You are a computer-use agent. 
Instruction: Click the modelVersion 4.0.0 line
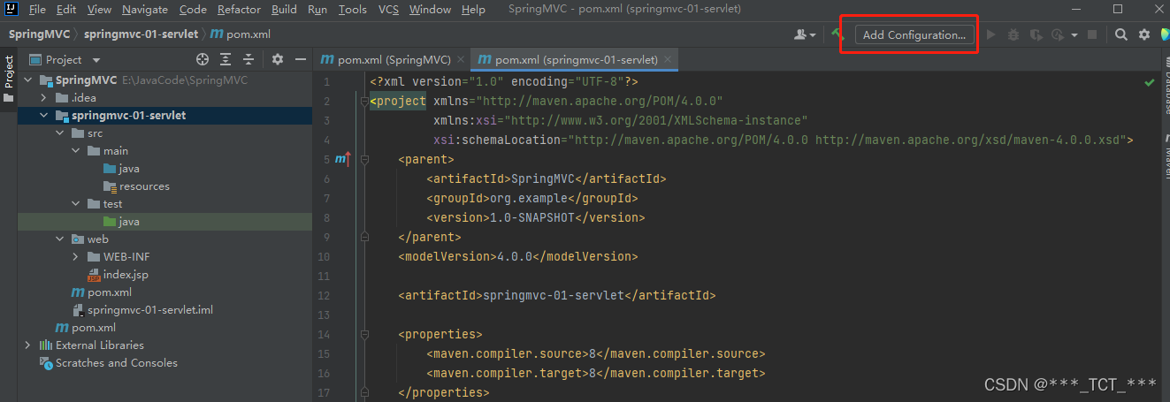[517, 256]
